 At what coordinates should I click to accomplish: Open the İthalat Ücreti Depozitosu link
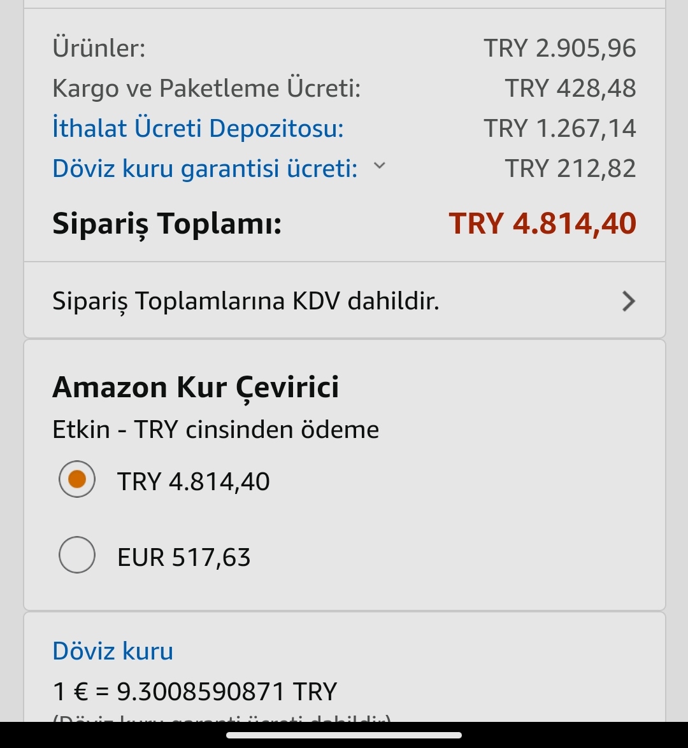point(198,128)
